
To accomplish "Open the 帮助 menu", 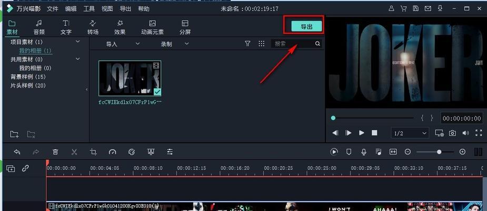I will (x=144, y=9).
